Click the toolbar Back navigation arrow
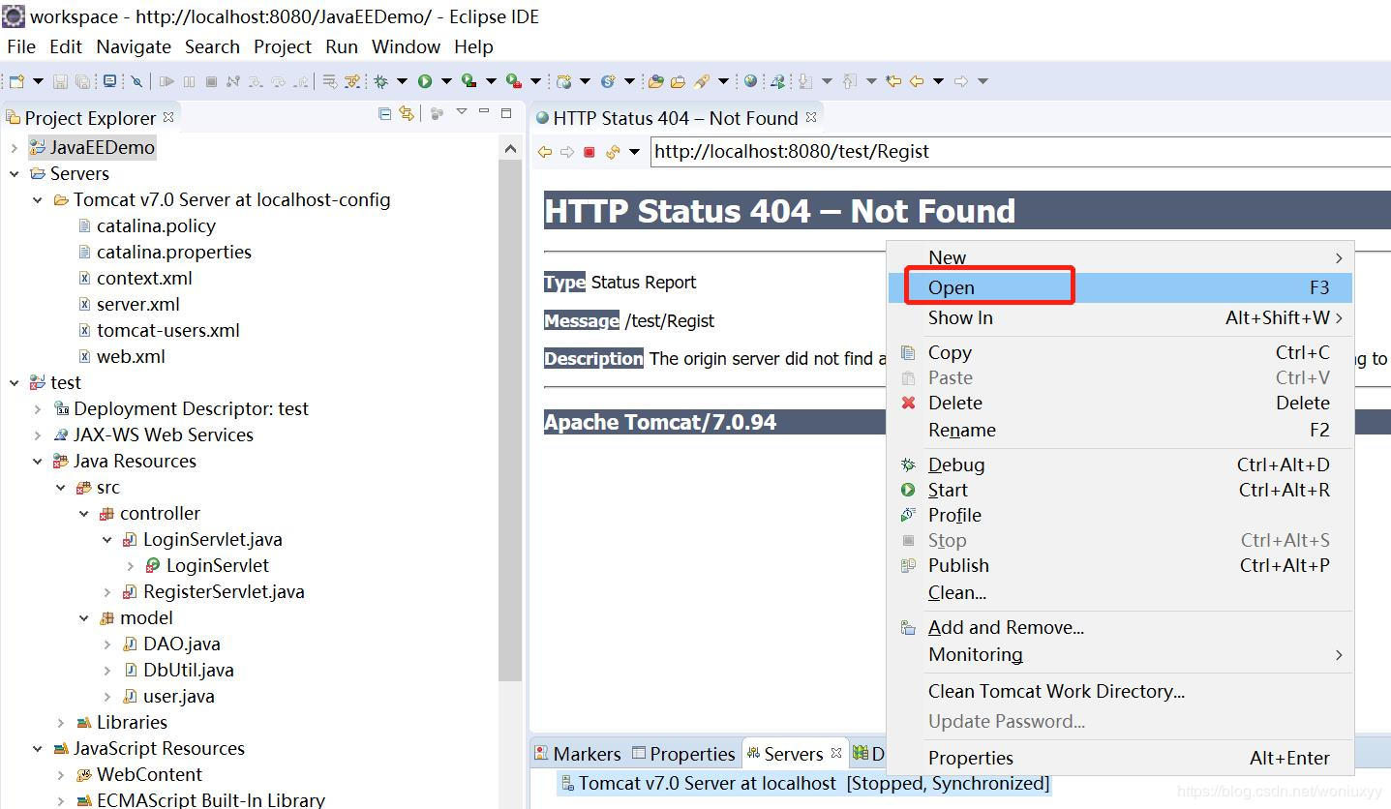The height and width of the screenshot is (809, 1391). pyautogui.click(x=917, y=81)
